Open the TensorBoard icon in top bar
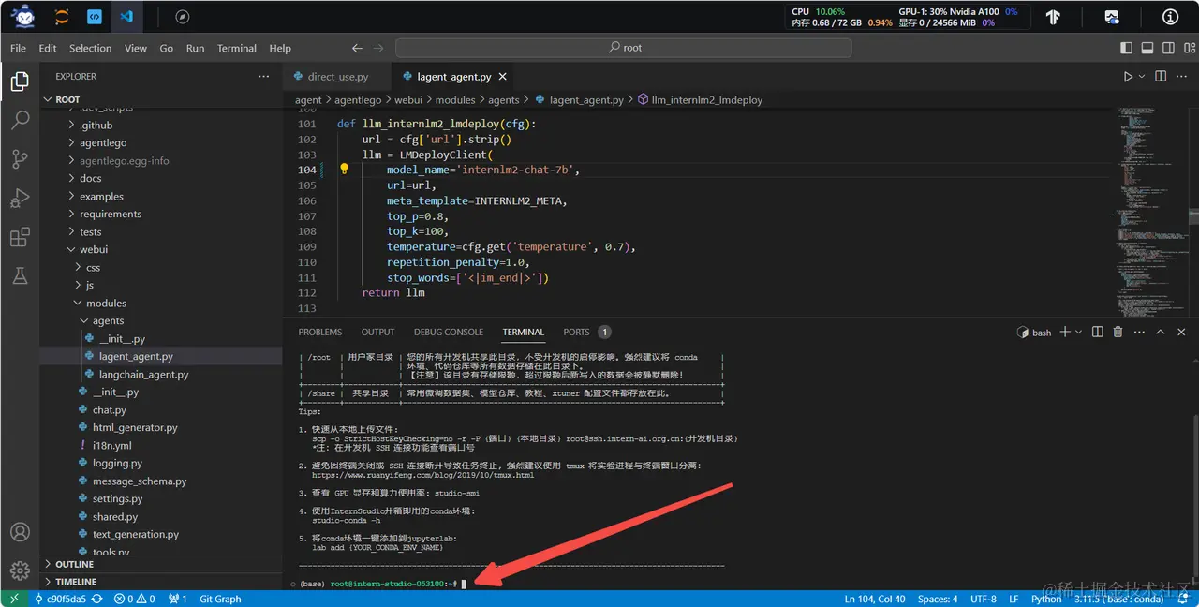This screenshot has width=1199, height=607. [1053, 17]
